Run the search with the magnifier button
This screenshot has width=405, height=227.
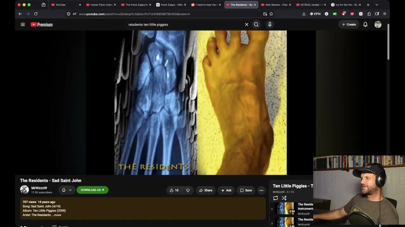point(256,24)
